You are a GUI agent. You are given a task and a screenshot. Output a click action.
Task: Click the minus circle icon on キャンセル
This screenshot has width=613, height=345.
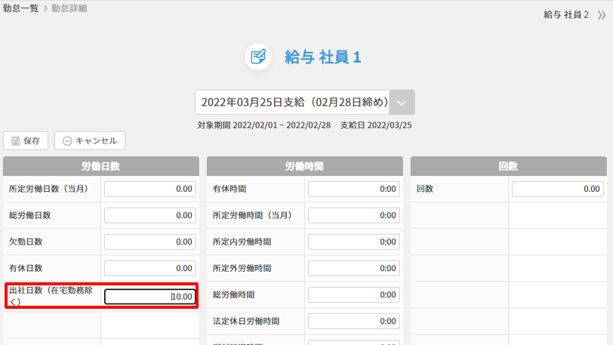[67, 141]
